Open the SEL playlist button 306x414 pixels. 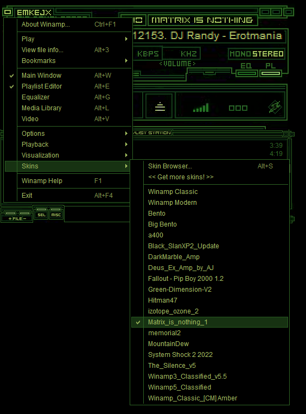coord(41,214)
